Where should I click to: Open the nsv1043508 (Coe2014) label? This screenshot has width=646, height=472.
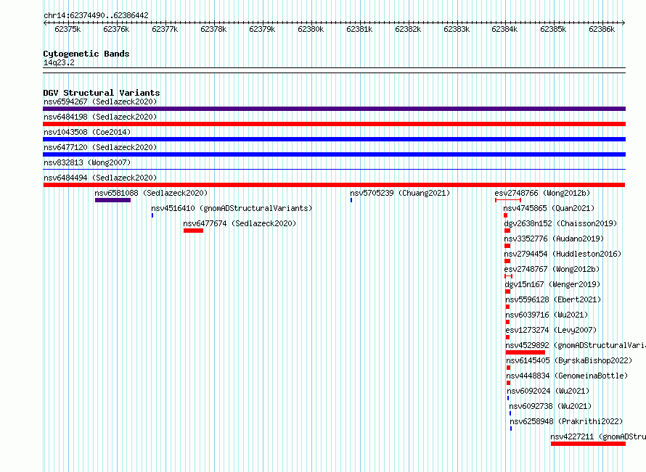click(x=87, y=132)
